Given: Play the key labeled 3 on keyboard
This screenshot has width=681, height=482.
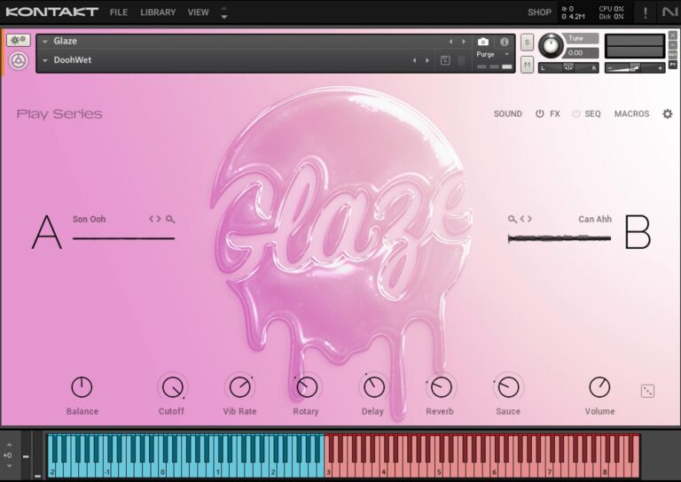Looking at the screenshot, I should coord(328,470).
